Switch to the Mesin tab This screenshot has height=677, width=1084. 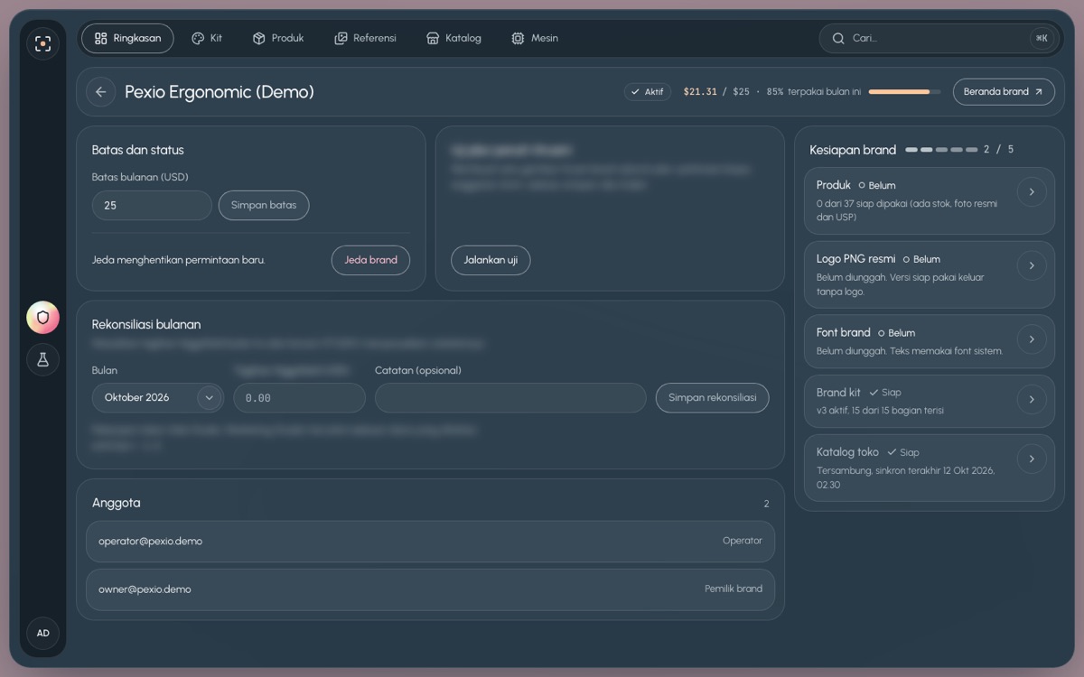(535, 39)
